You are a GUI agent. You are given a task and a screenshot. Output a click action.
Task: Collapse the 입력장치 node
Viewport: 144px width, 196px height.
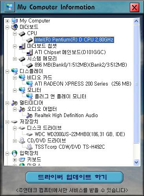tap(7, 153)
